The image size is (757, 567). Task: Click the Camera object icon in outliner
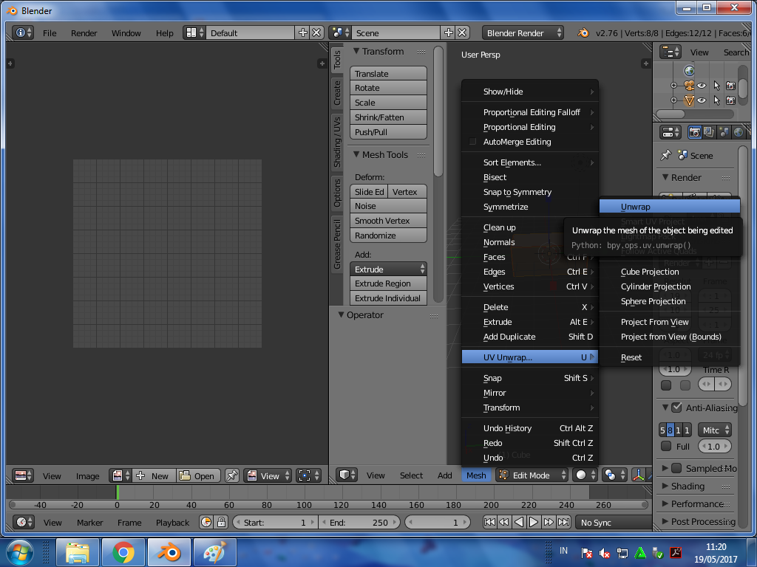coord(689,86)
